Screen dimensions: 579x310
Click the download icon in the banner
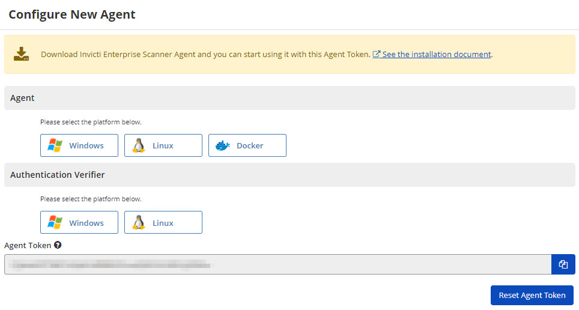point(22,54)
